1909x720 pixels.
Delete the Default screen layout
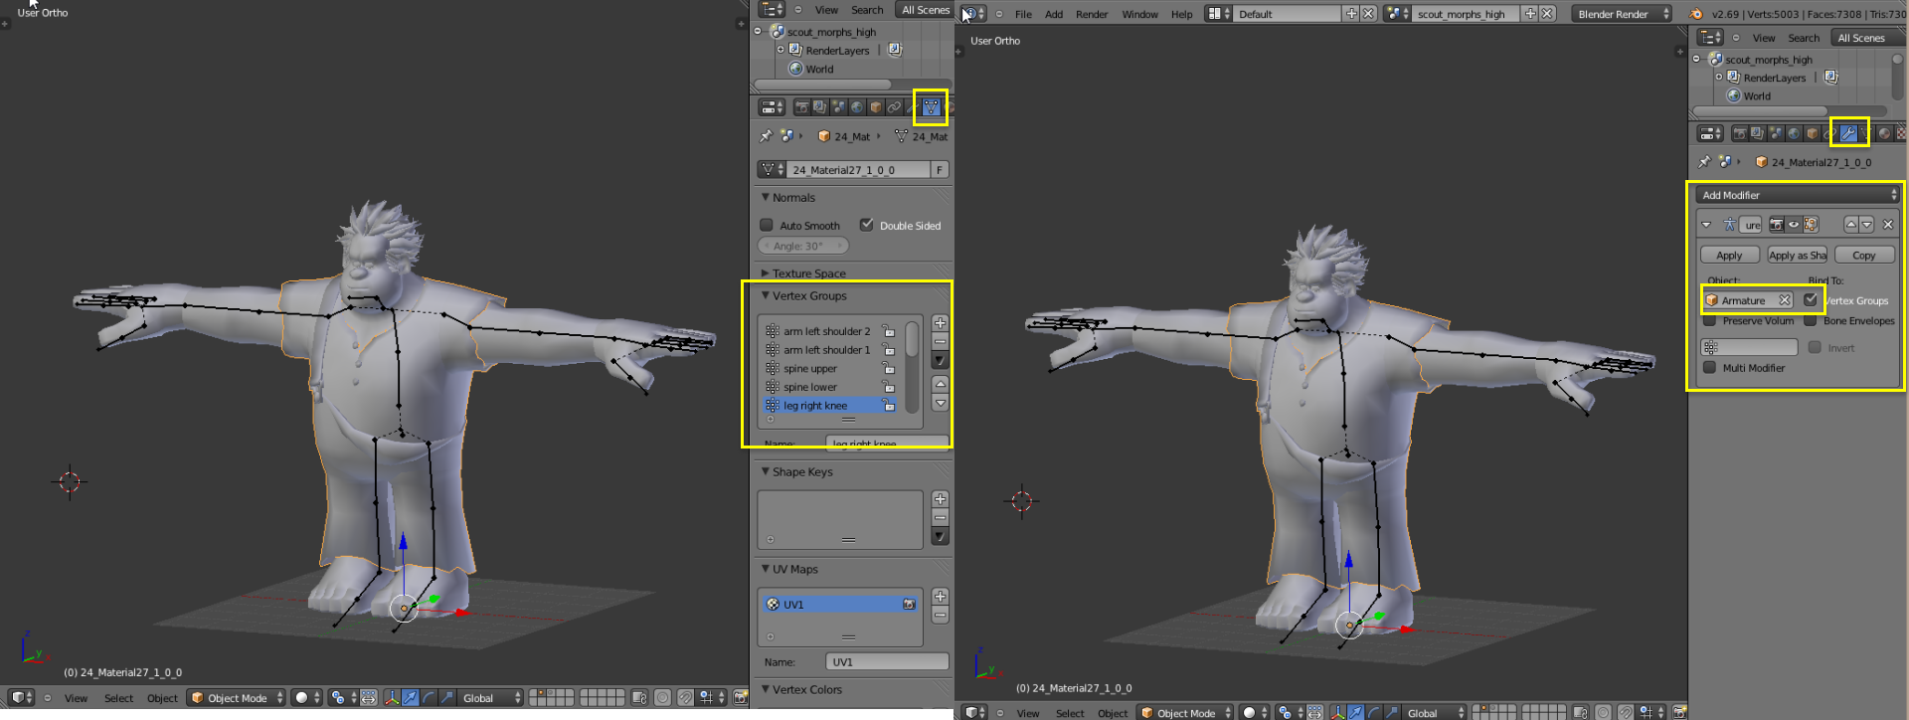(1368, 14)
